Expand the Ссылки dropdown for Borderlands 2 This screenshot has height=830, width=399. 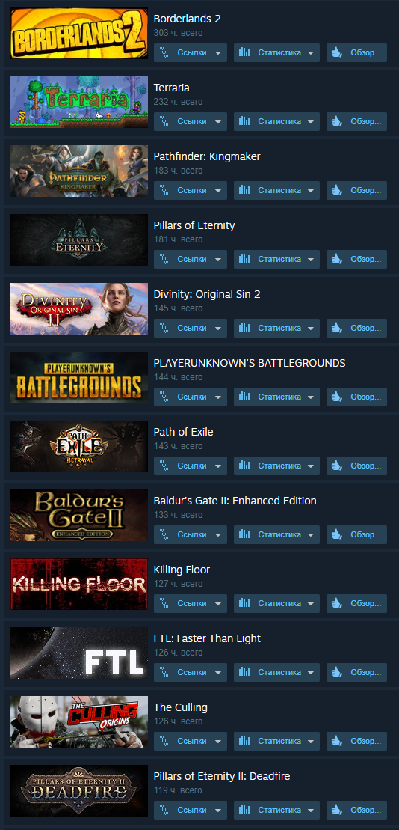[x=217, y=53]
